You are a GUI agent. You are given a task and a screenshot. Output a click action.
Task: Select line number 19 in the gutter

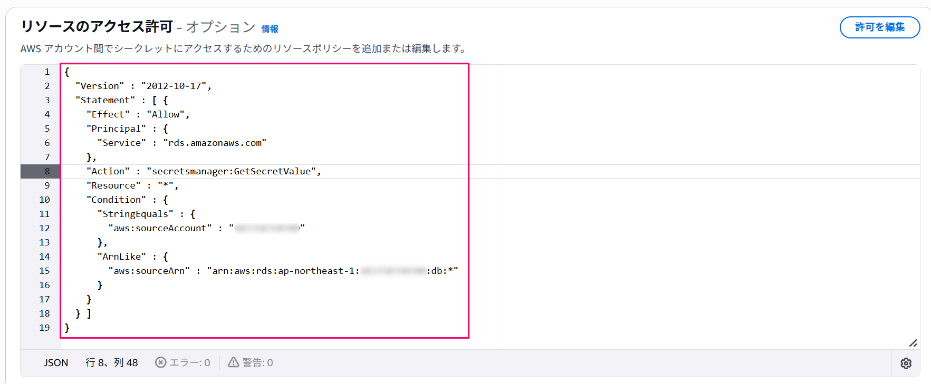pyautogui.click(x=44, y=328)
